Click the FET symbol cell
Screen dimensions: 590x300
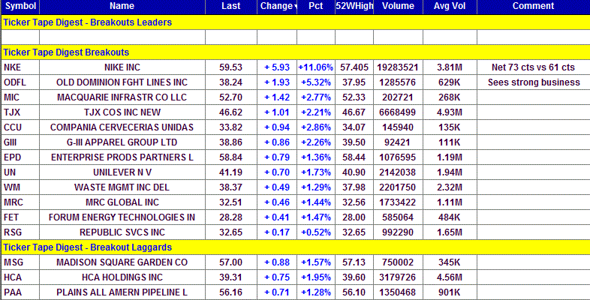pyautogui.click(x=20, y=217)
